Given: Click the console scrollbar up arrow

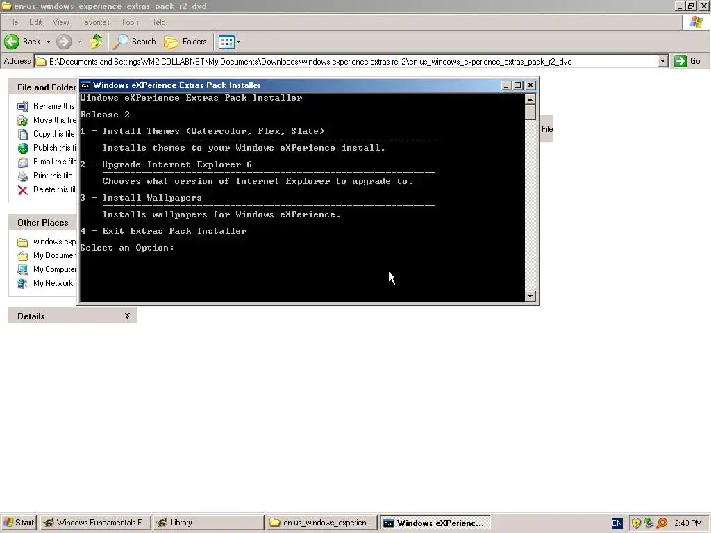Looking at the screenshot, I should click(530, 99).
